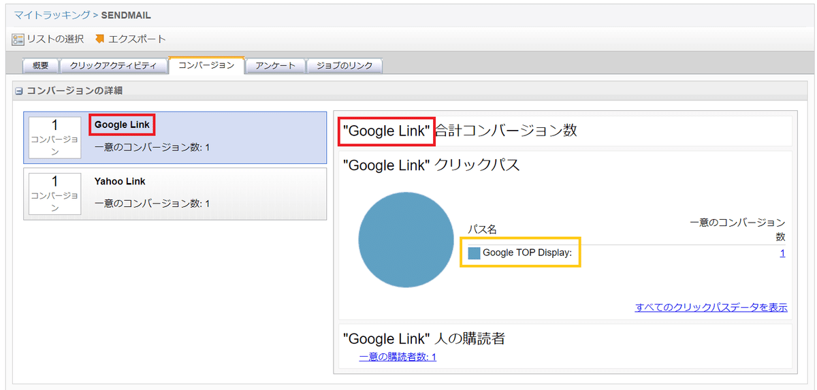Click the パス名 column header

tap(482, 229)
